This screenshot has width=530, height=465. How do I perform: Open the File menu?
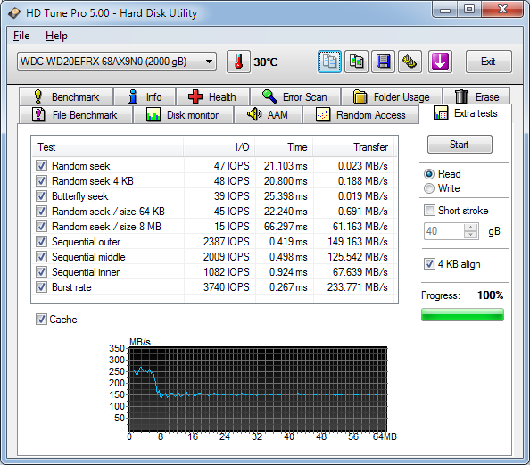pos(21,36)
